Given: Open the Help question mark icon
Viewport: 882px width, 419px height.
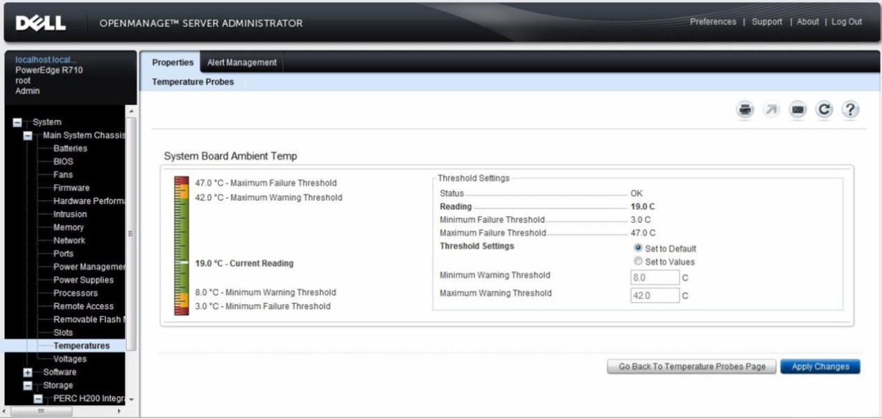Looking at the screenshot, I should (x=849, y=109).
